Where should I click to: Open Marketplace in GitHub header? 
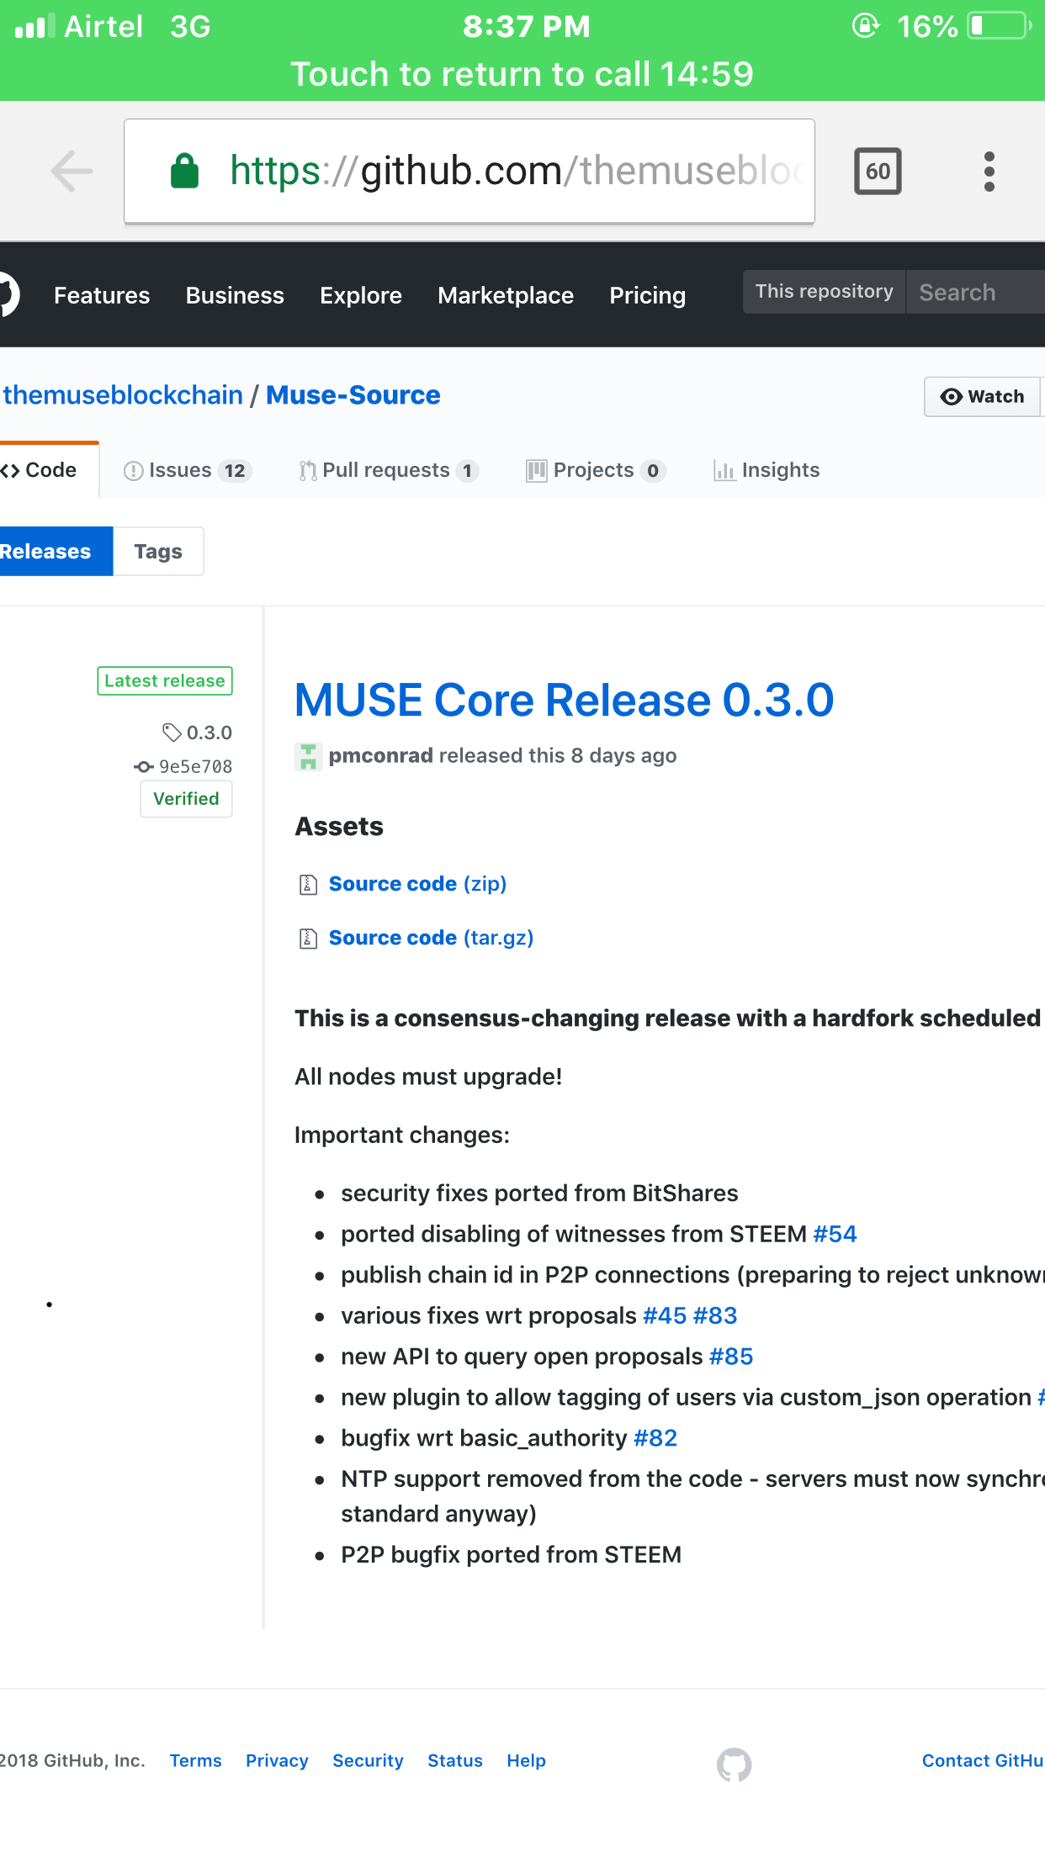(506, 295)
